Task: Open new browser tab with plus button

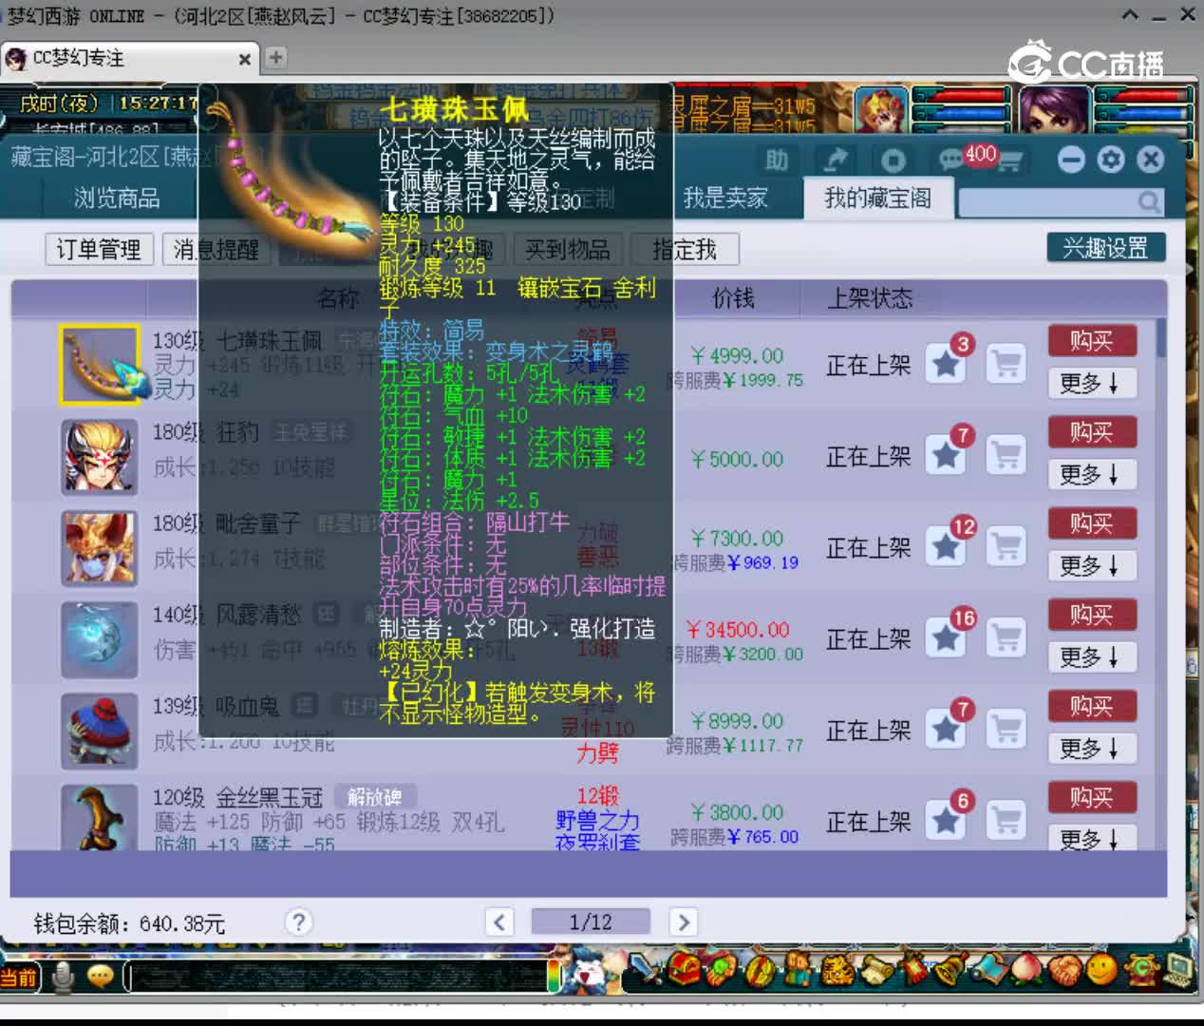Action: coord(275,58)
